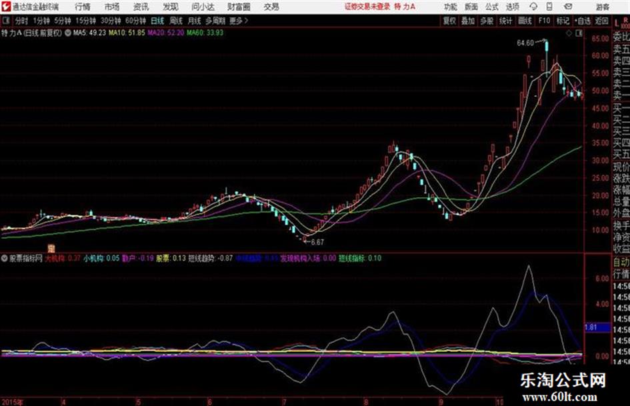
Task: Expand the main chart indicator settings dropdown
Action: point(67,33)
